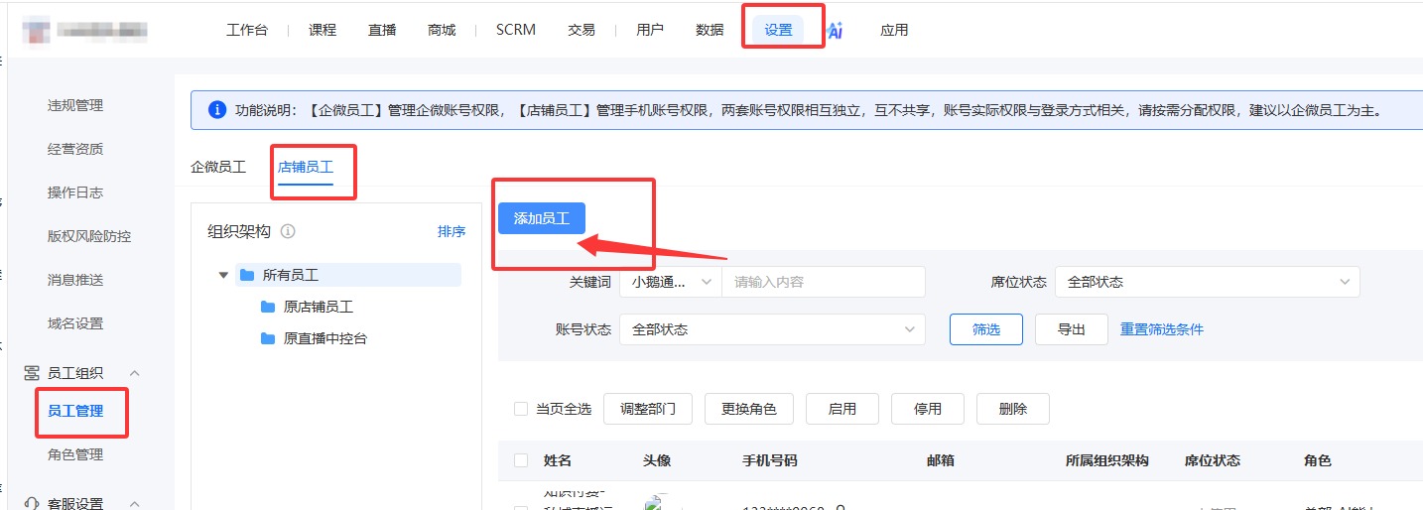Select 原直播中控台 in the organization tree
This screenshot has width=1423, height=510.
(x=325, y=338)
